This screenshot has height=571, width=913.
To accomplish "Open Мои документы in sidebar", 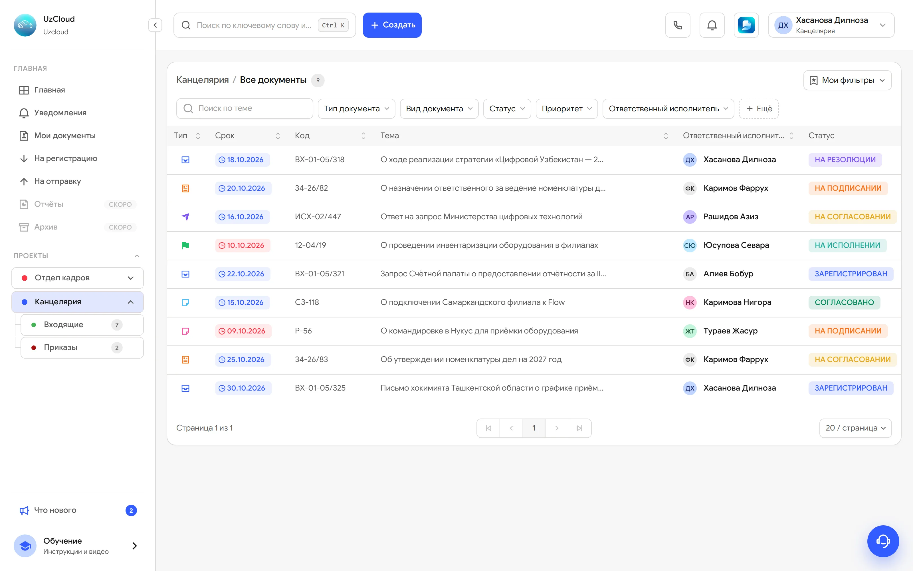I will tap(77, 136).
